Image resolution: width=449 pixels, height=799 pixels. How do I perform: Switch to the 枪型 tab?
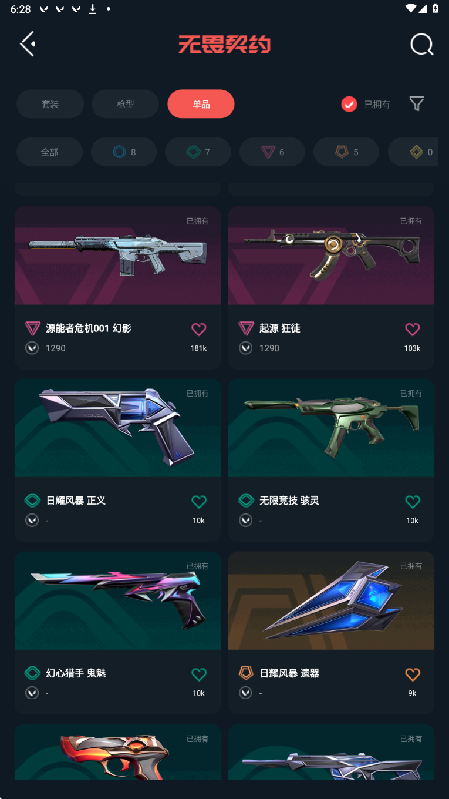point(126,104)
